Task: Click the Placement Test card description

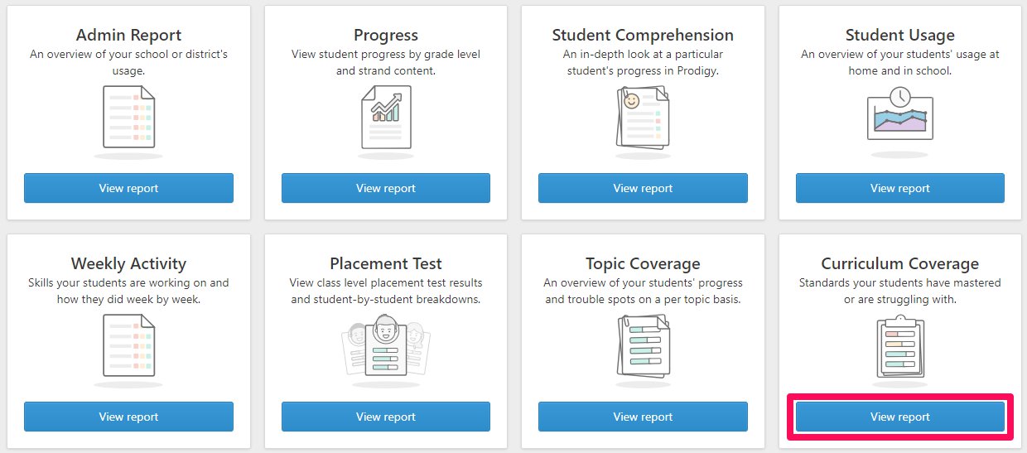Action: coord(386,291)
